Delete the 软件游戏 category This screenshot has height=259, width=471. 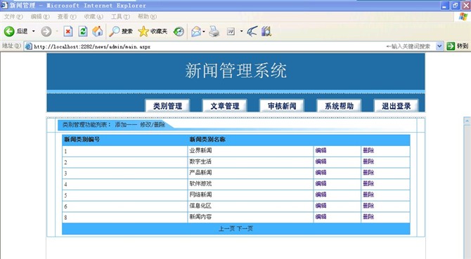368,184
